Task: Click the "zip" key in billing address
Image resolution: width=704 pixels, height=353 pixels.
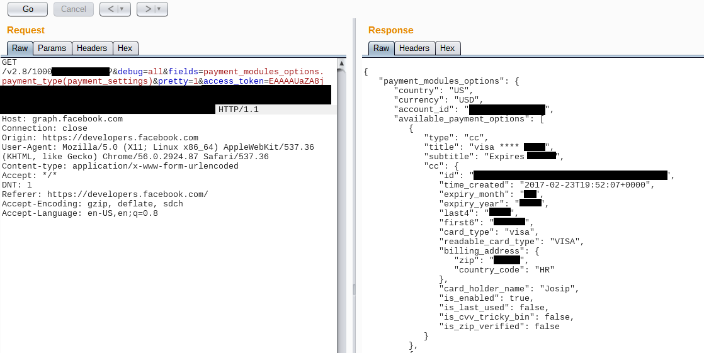Action: (x=468, y=260)
